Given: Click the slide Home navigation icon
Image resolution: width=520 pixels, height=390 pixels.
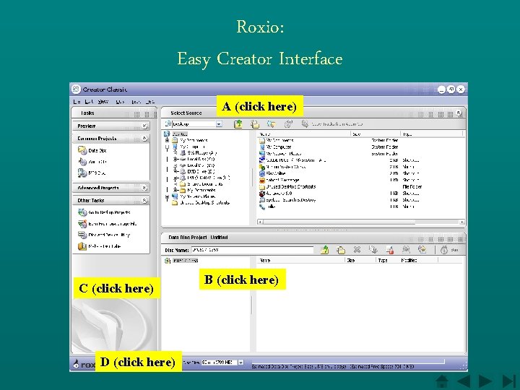Looking at the screenshot, I should pos(442,381).
